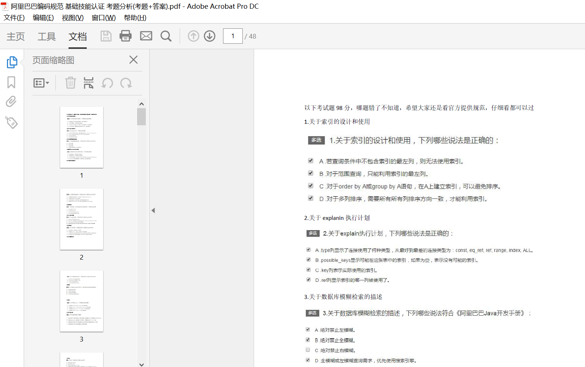Toggle checkbox A 绝对禁止左模糊
Viewport: 585px width, 367px height.
pyautogui.click(x=308, y=329)
